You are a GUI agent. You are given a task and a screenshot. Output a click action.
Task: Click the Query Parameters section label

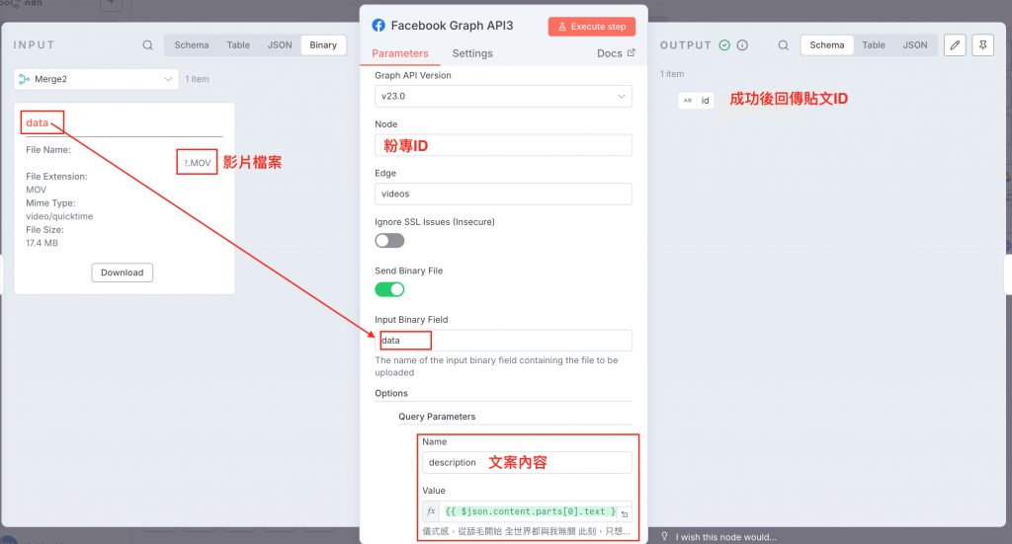pos(437,417)
